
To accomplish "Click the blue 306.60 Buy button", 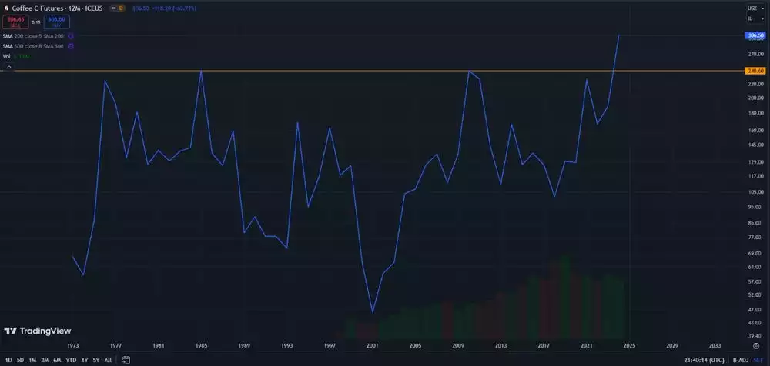I will point(56,22).
